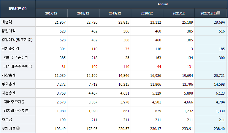Click estimated 지배주주순이익 value 300
This screenshot has height=133, width=228.
[x=222, y=58]
